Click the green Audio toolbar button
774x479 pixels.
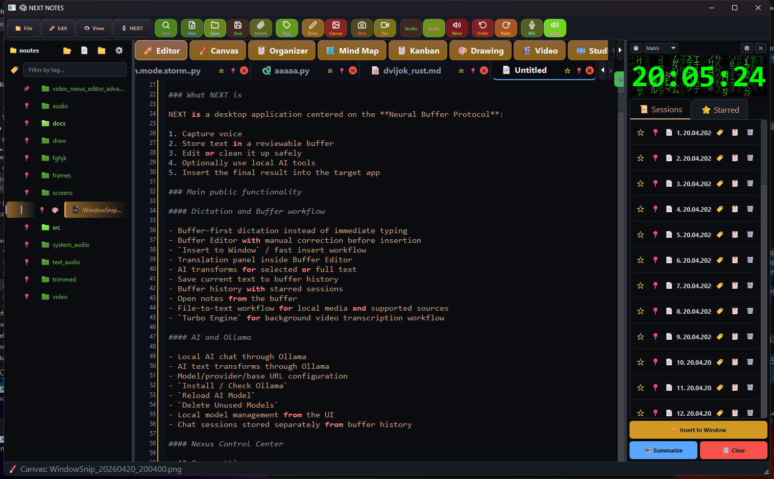434,28
